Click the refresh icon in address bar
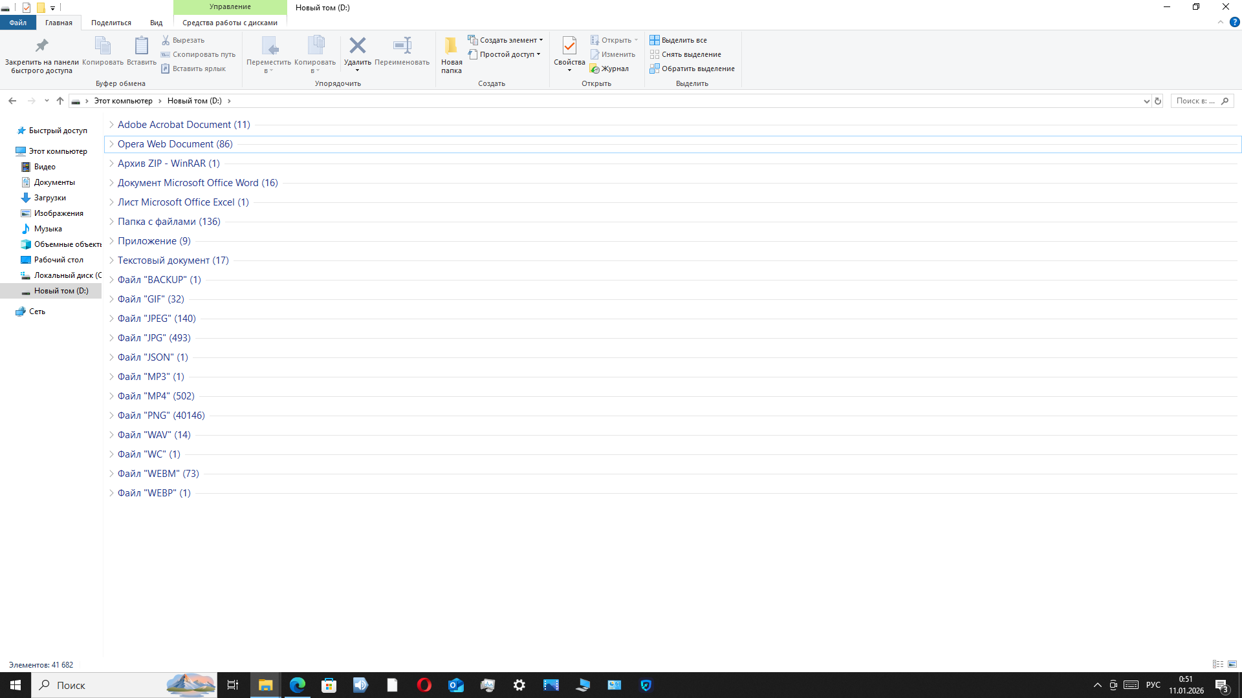This screenshot has width=1242, height=698. point(1158,101)
